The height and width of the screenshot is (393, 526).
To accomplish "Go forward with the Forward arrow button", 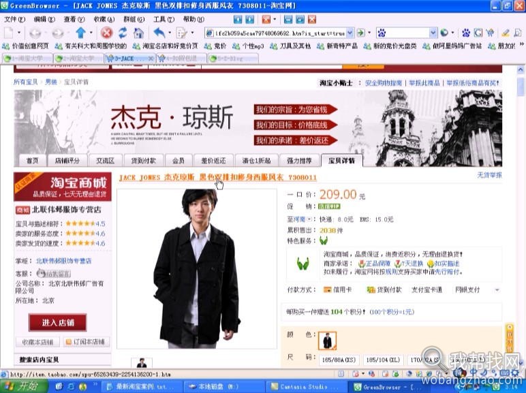I will (x=57, y=33).
